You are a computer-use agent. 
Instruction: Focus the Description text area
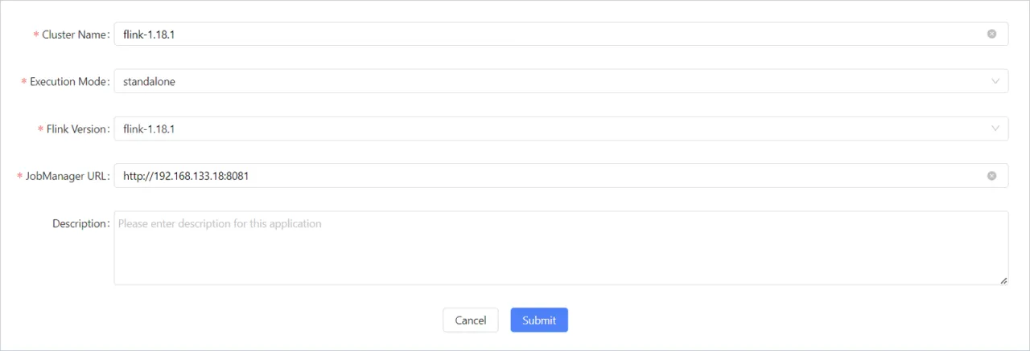pos(560,247)
